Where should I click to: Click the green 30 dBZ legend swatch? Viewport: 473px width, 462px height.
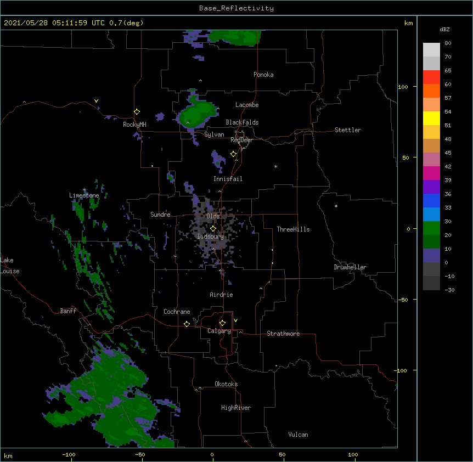tap(431, 228)
